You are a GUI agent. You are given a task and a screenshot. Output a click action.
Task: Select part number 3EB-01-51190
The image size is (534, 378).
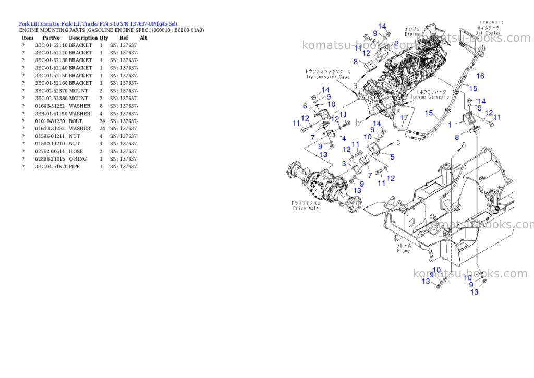[x=51, y=114]
